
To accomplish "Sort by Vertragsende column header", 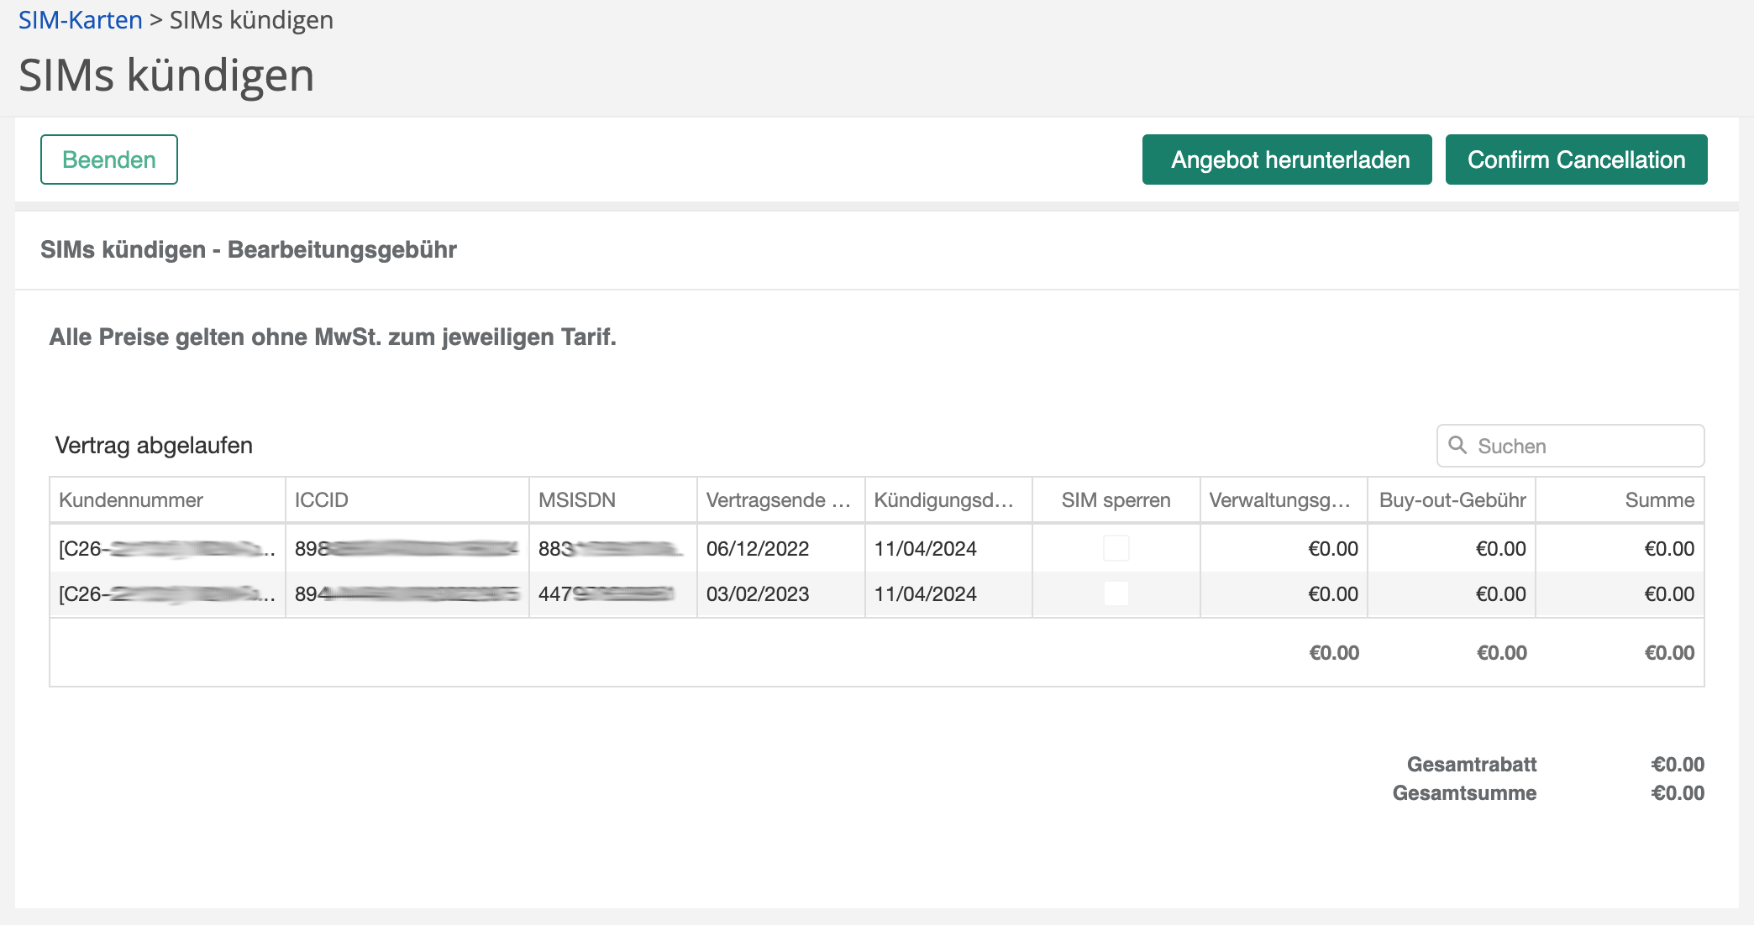I will pos(778,500).
